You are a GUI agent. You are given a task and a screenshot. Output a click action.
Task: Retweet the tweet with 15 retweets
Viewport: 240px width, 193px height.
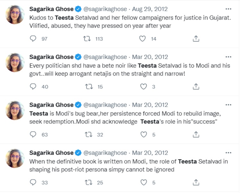click(x=87, y=87)
